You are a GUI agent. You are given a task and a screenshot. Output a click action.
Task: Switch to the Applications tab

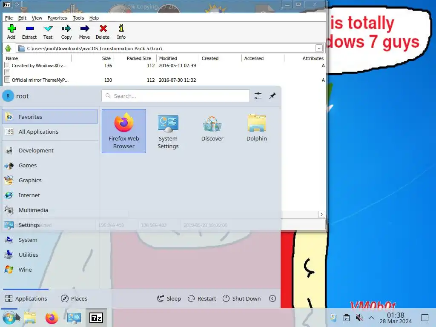26,298
